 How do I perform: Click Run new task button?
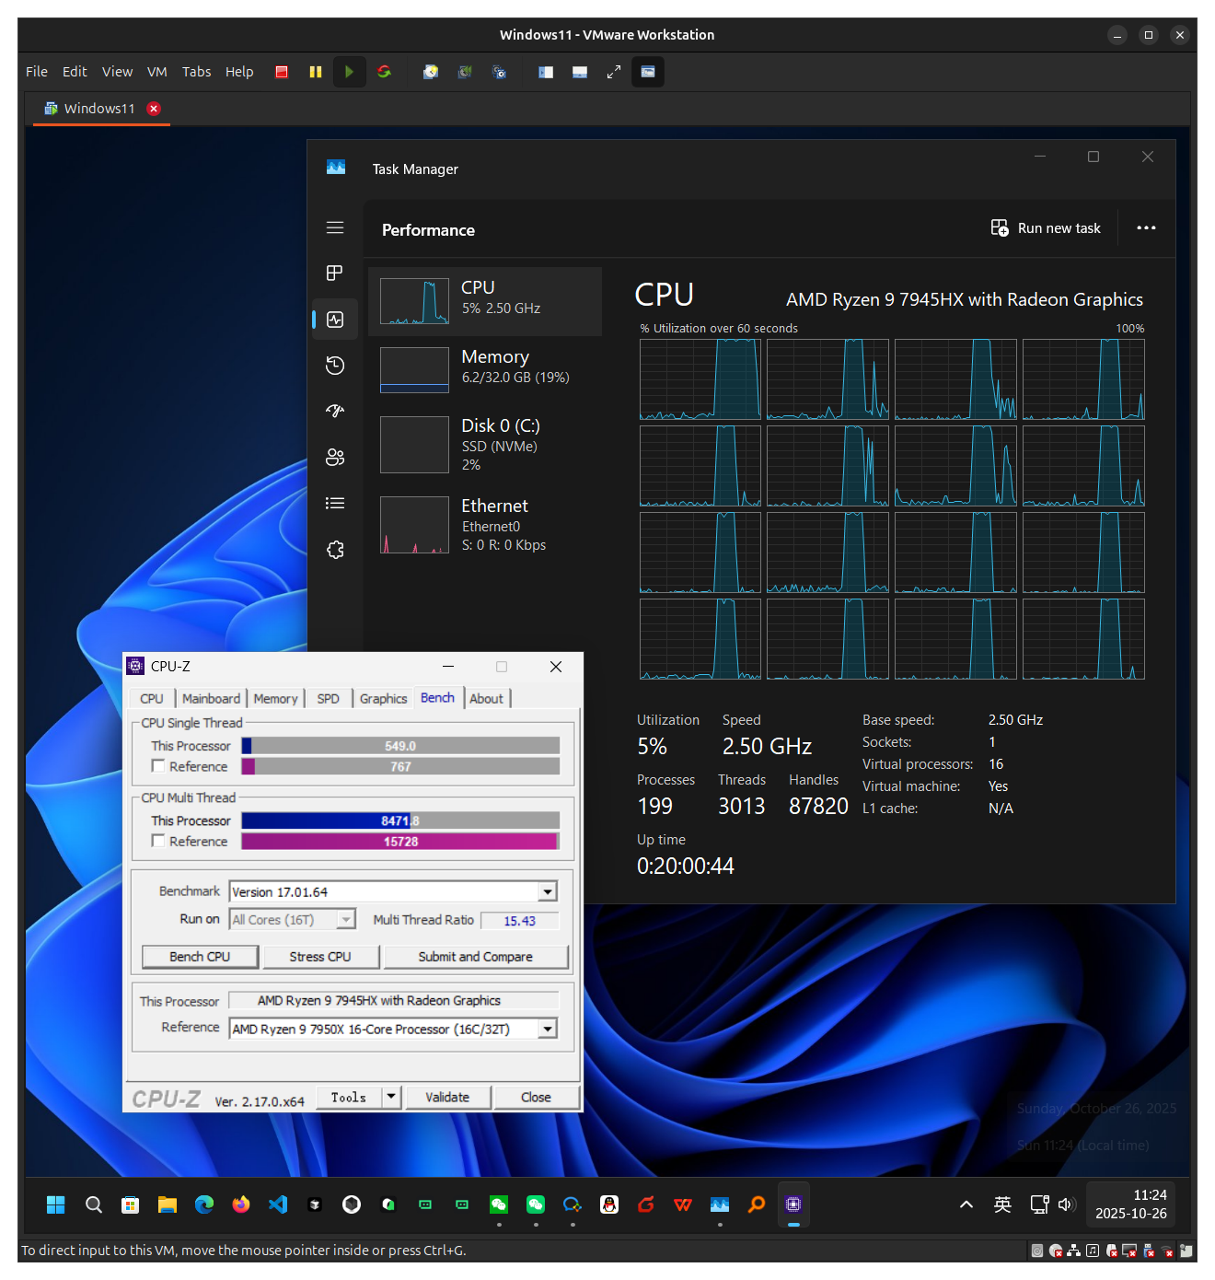(1046, 228)
